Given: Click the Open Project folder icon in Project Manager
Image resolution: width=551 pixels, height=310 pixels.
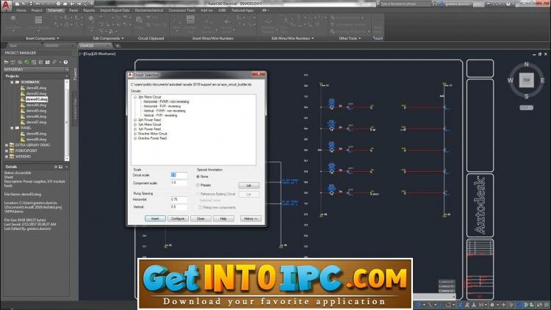Looking at the screenshot, I should (x=7, y=62).
